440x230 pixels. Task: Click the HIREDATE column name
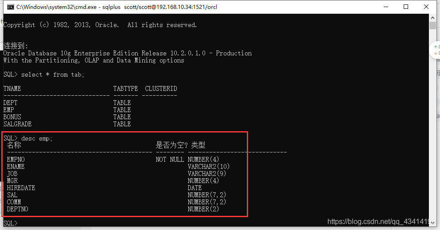click(21, 187)
